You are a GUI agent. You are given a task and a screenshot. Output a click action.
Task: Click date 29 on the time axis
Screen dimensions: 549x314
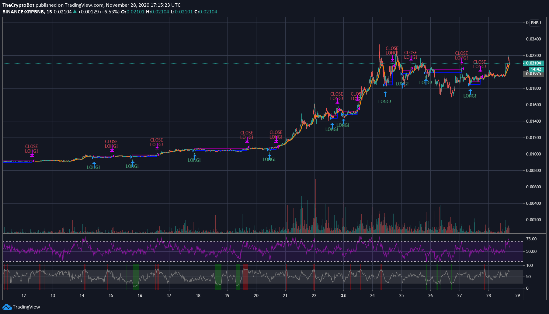518,295
